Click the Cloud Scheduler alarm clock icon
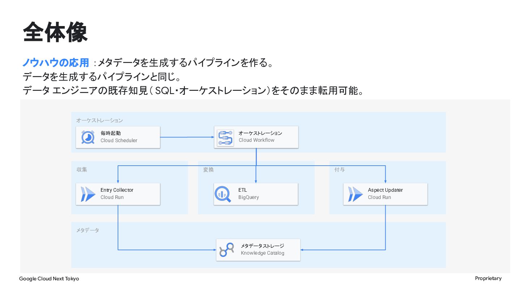Viewport: 521px width, 293px height. click(88, 137)
